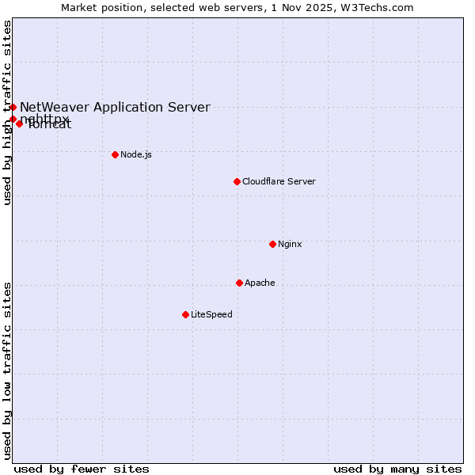Click the 'used by many sites' axis label
This screenshot has width=475, height=475.
tap(397, 469)
